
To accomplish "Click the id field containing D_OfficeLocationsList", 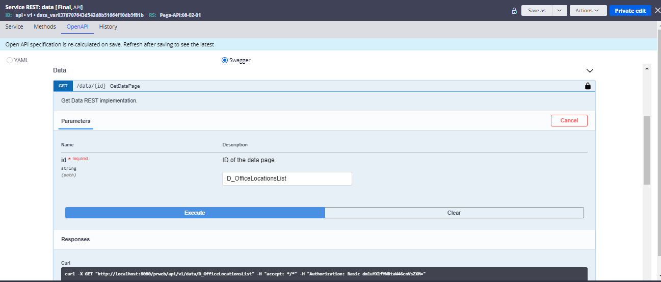I will (287, 178).
